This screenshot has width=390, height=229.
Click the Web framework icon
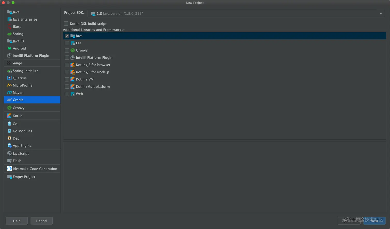click(x=73, y=94)
